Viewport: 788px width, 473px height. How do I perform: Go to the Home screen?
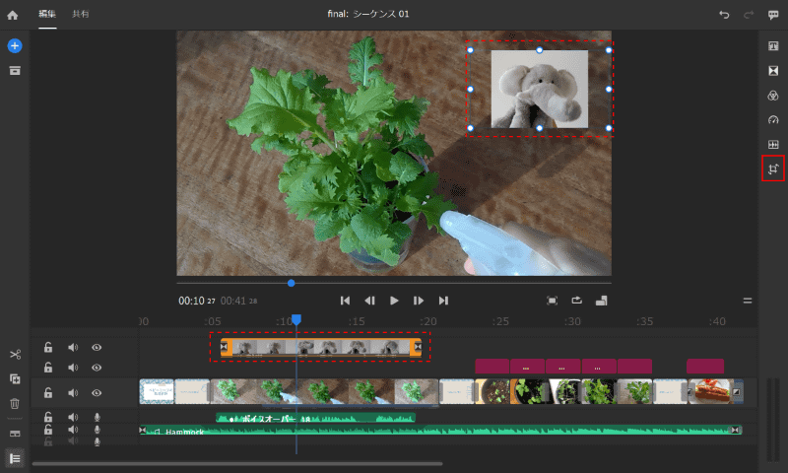click(x=13, y=15)
